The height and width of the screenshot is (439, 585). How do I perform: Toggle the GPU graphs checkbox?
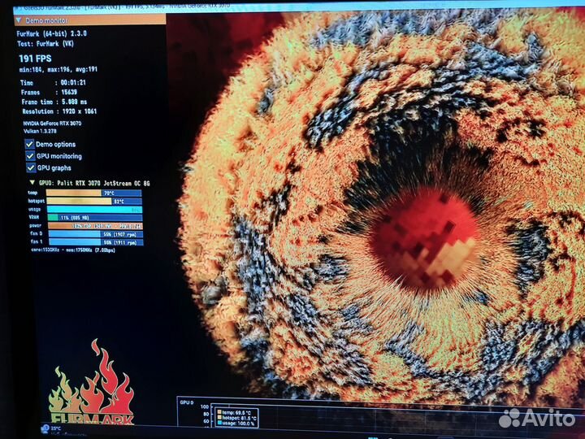(29, 167)
